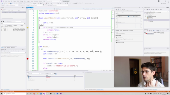The image size is (170, 95).
Task: Click the Restart debugging icon
Action: [x=46, y=3]
